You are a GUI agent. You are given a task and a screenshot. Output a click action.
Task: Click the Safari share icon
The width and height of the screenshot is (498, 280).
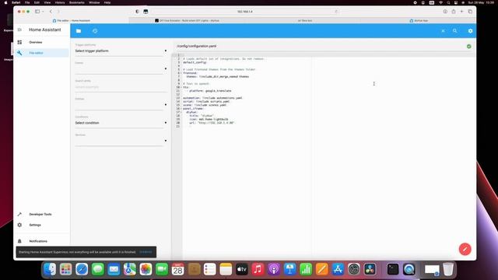pos(453,12)
